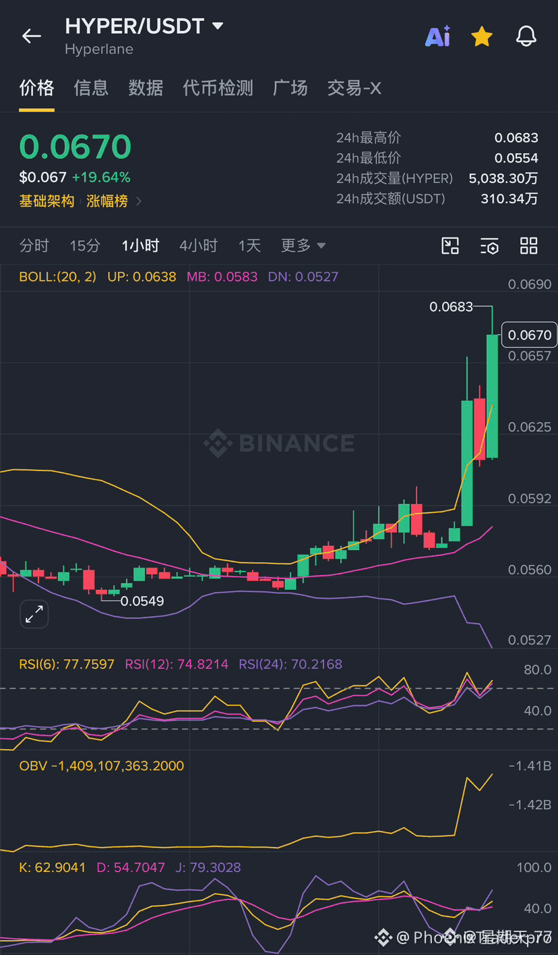The image size is (558, 955).
Task: Expand chevron next to 涨幅榜
Action: point(139,201)
